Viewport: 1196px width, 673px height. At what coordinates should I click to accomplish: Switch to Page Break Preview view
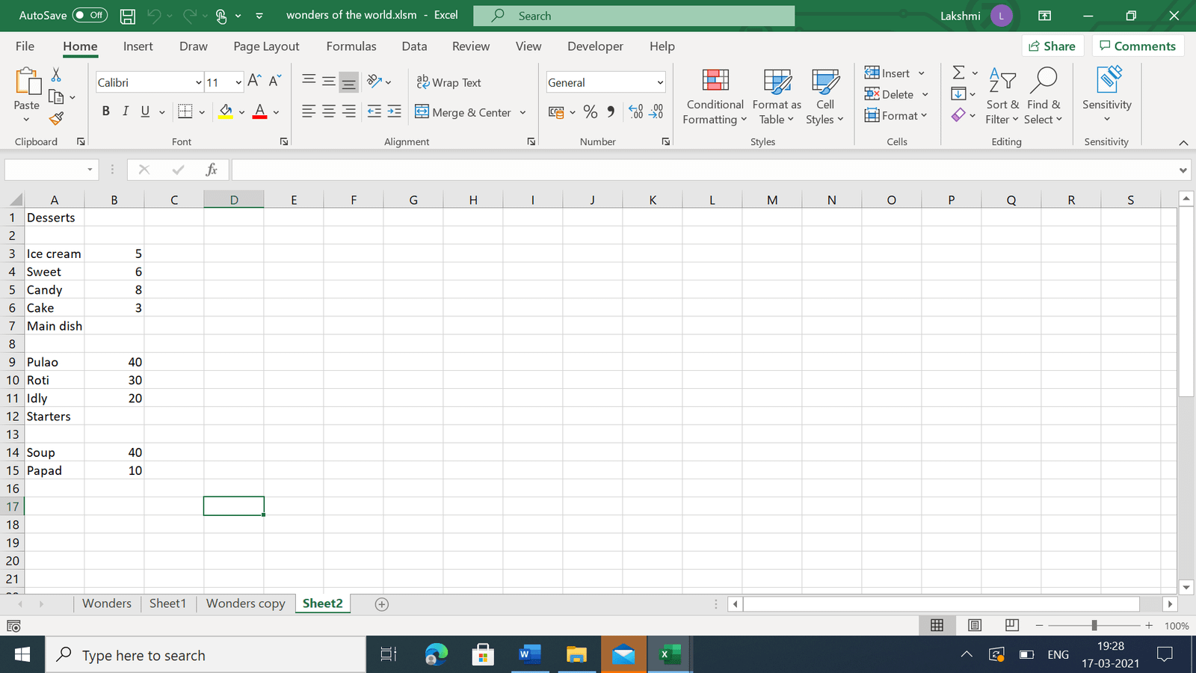pos(1012,625)
